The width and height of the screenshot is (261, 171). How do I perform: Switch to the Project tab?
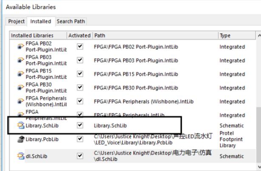pos(16,21)
